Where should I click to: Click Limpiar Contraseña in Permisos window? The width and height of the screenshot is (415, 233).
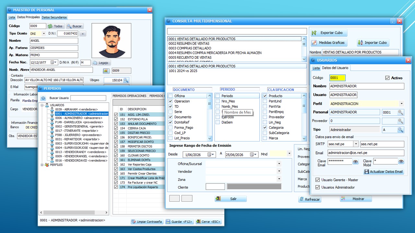pos(147,222)
